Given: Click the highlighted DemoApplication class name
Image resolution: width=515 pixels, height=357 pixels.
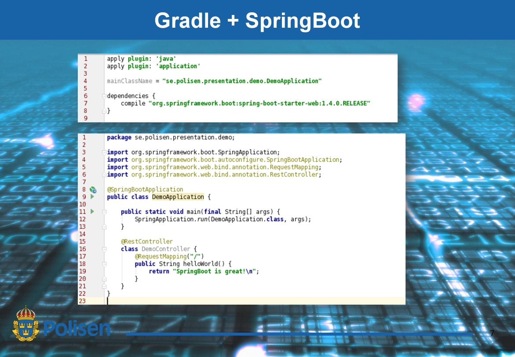Looking at the screenshot, I should (x=178, y=197).
